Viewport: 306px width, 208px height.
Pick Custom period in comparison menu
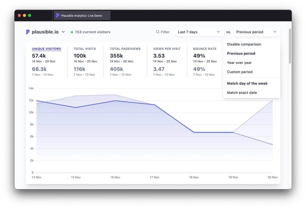239,72
